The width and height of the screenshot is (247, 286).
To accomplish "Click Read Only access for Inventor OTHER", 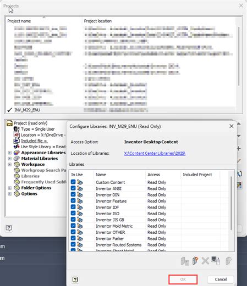I will click(x=157, y=232).
